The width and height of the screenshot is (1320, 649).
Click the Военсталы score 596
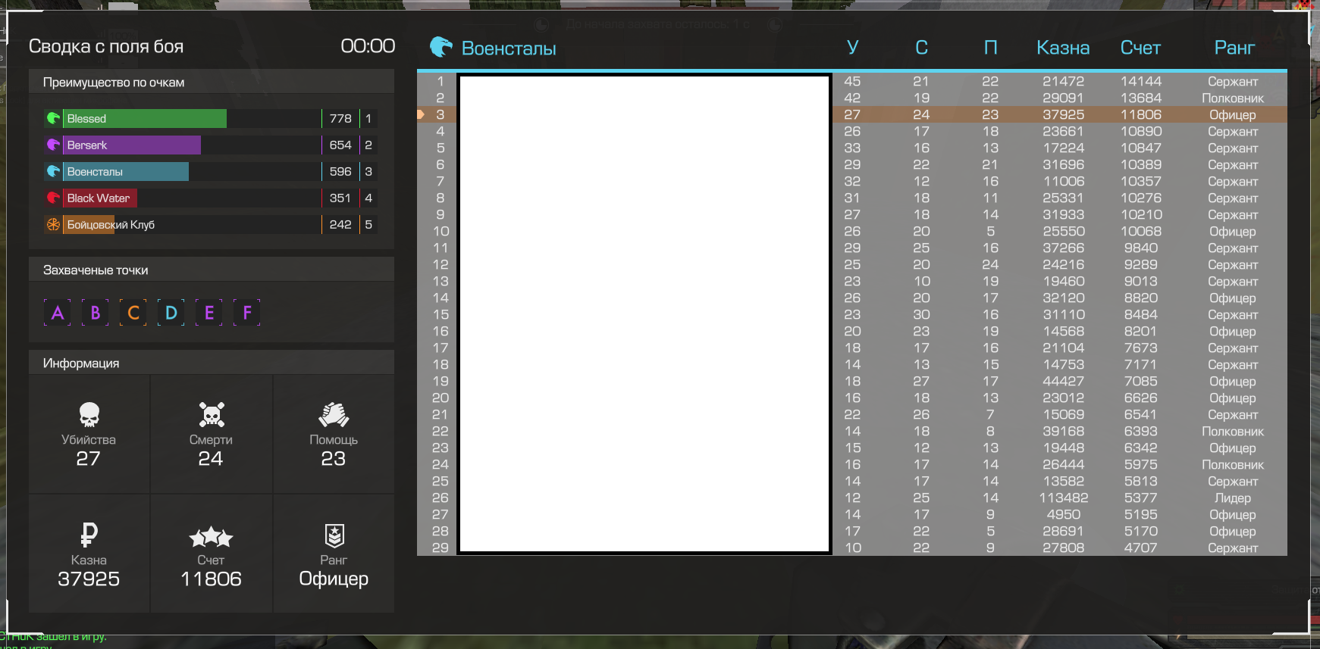340,171
